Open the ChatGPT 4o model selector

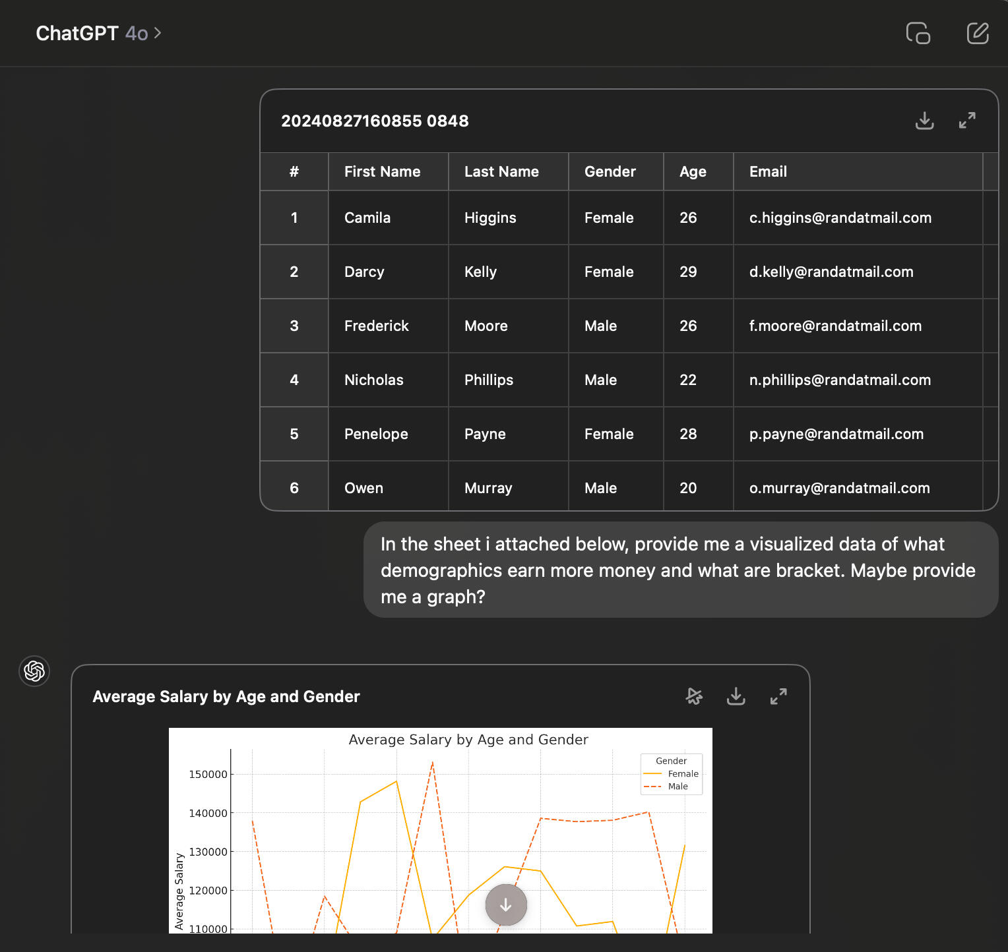(x=98, y=33)
